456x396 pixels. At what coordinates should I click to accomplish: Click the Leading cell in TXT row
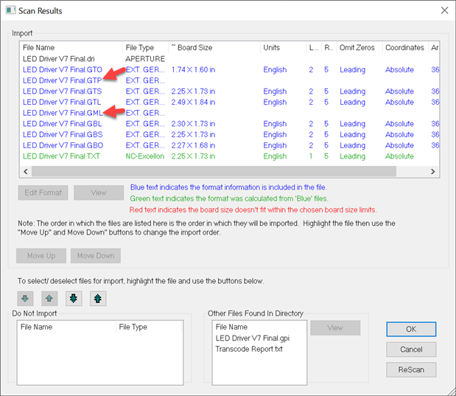coord(352,156)
